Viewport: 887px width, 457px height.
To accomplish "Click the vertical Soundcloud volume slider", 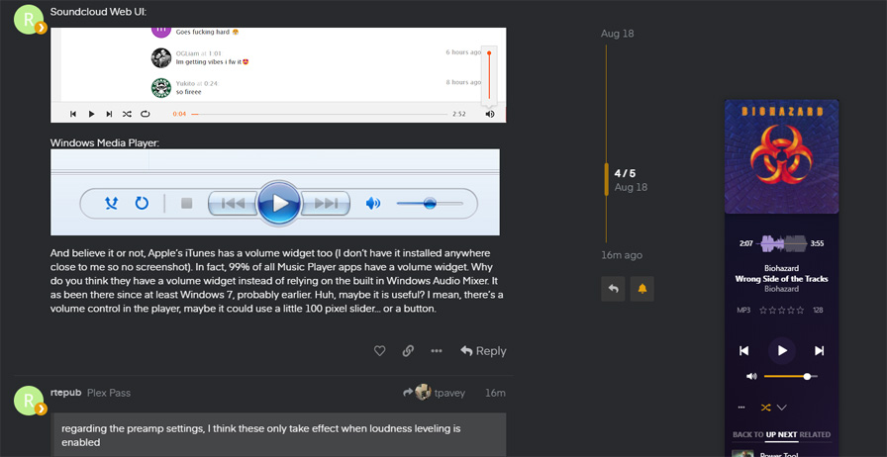I will [489, 74].
